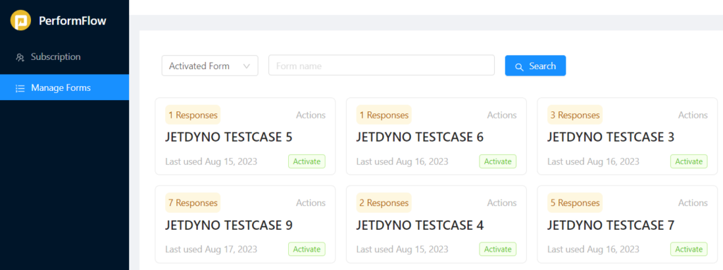Open Actions for JETDYNO TESTCASE 3
This screenshot has width=723, height=270.
(693, 115)
